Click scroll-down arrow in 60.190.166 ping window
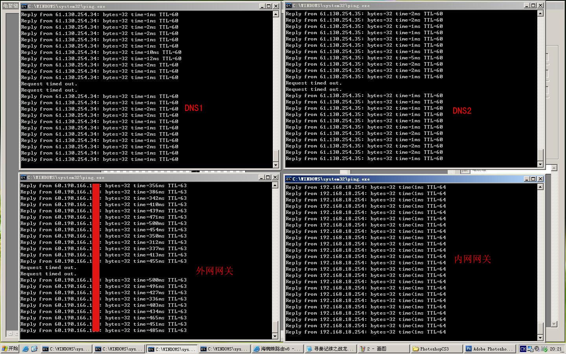Image resolution: width=566 pixels, height=354 pixels. coord(275,336)
